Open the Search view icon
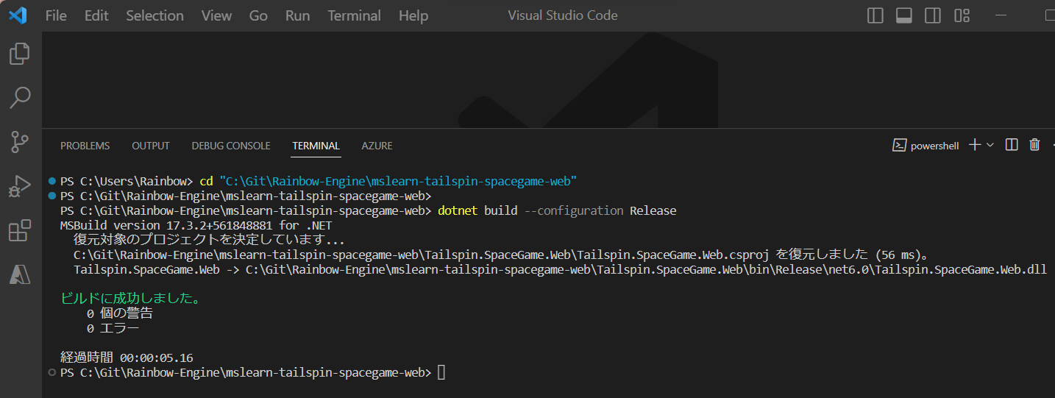1055x398 pixels. pyautogui.click(x=20, y=97)
